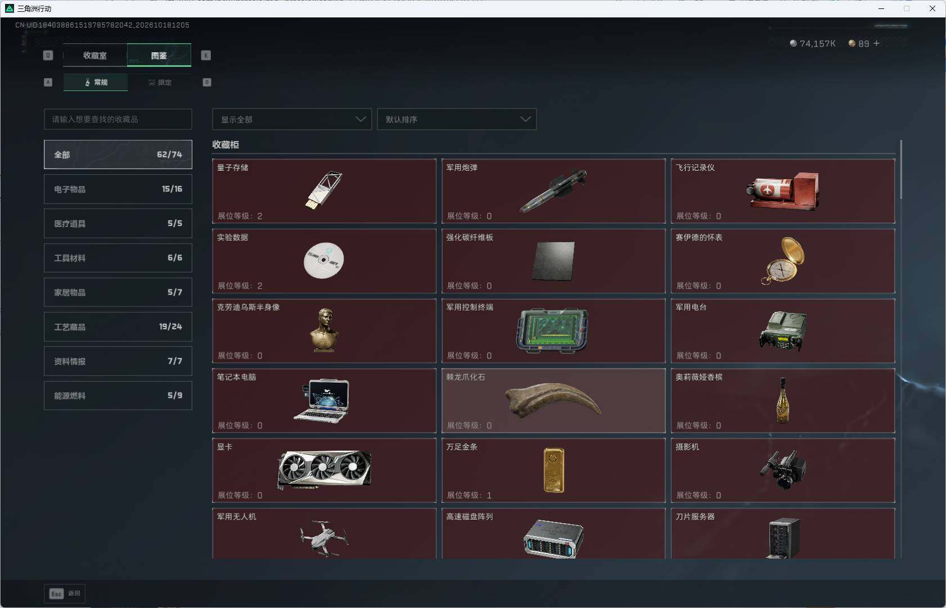Click the 74,157K currency balance
The image size is (946, 608).
coord(813,43)
